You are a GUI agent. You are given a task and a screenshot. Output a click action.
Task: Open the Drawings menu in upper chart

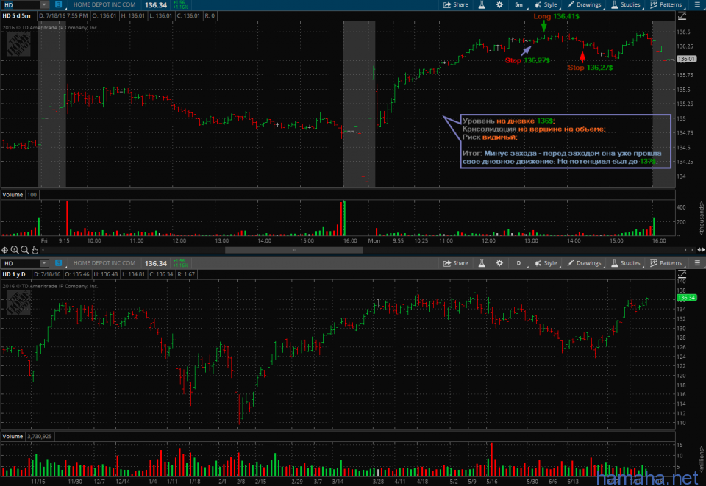point(585,5)
